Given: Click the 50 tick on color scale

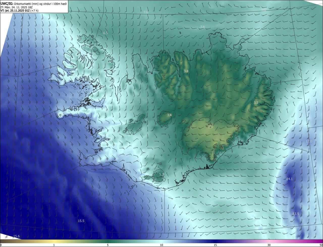Looking at the screenshot, I should pos(321,245).
